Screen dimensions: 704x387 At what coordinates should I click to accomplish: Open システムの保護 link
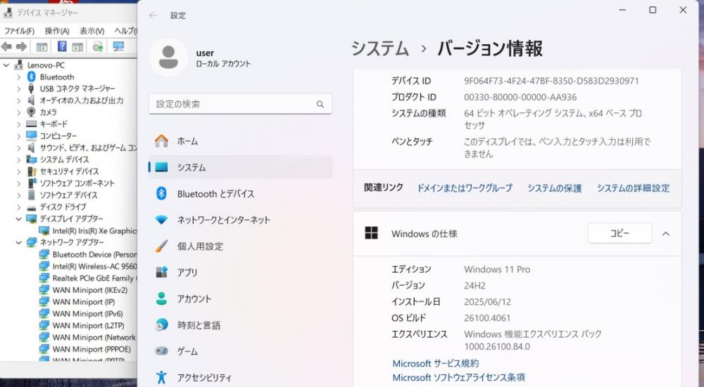[x=555, y=188]
